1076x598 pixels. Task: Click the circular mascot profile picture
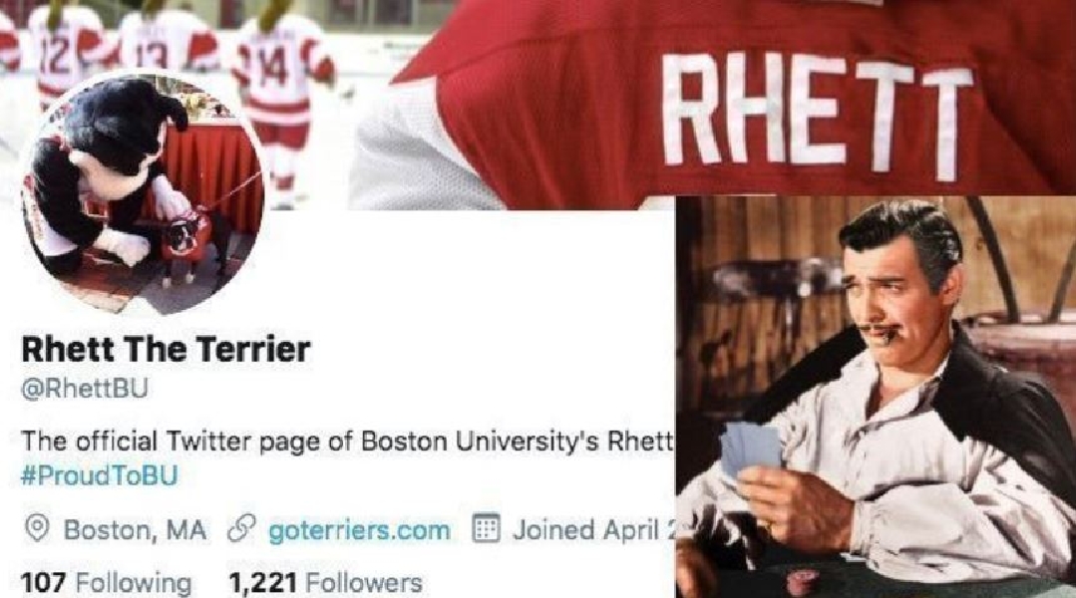[x=143, y=194]
